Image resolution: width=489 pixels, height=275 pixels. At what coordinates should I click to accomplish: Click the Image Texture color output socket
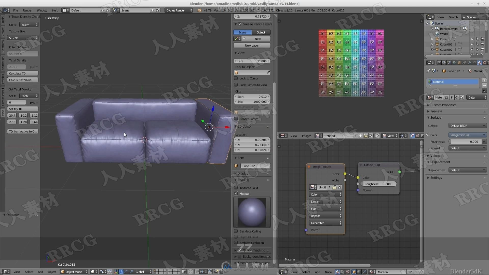[345, 174]
